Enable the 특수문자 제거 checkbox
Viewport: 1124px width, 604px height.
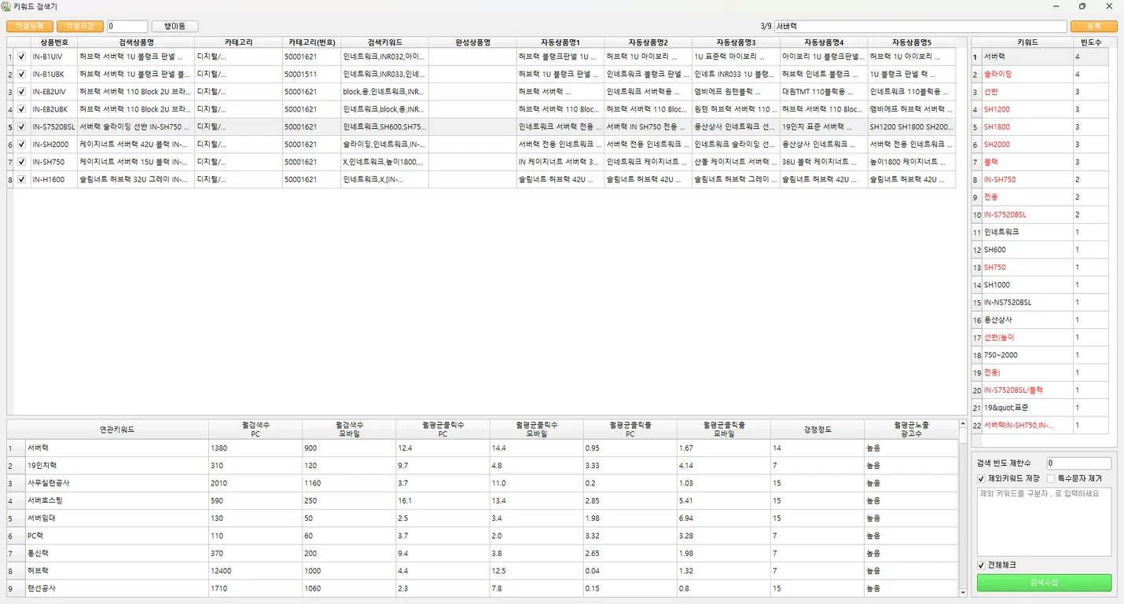(1051, 478)
